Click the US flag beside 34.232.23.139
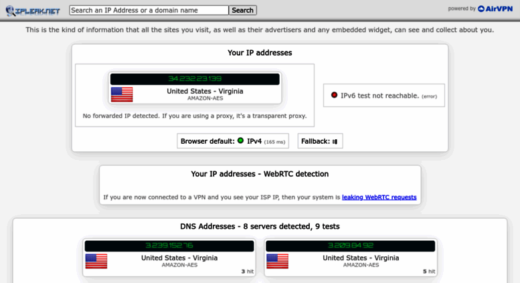Screen dimensions: 520x283 pos(122,94)
